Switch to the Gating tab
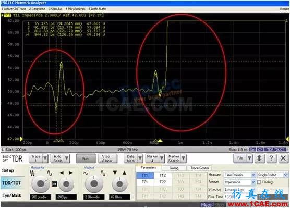 (x=174, y=168)
